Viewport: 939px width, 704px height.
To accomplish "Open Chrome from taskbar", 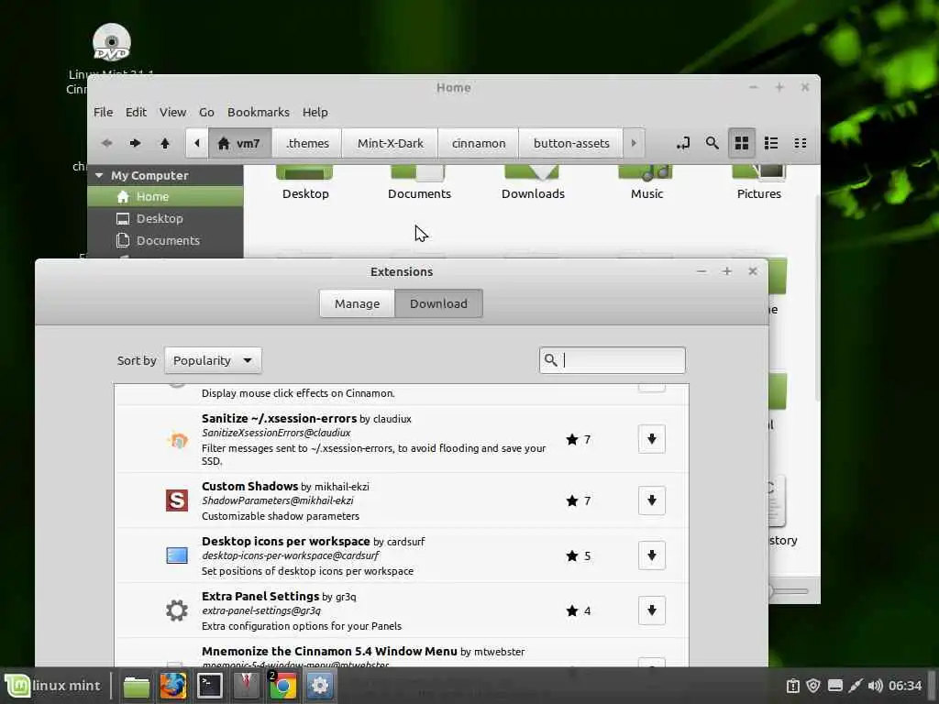I will coord(282,686).
